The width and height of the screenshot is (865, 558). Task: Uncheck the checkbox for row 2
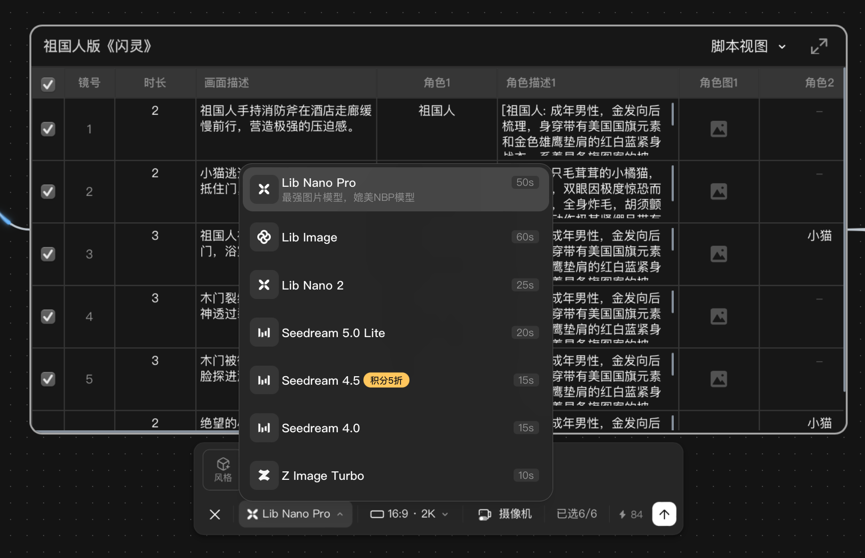tap(48, 191)
